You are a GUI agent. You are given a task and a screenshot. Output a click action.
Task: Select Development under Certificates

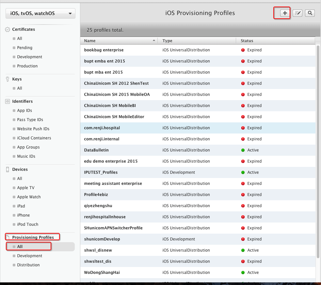(x=29, y=57)
